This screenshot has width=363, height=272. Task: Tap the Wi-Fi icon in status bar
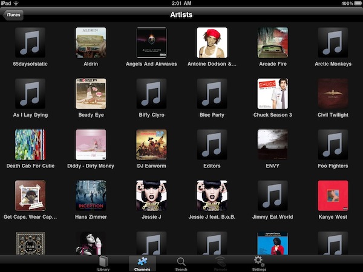coord(16,3)
